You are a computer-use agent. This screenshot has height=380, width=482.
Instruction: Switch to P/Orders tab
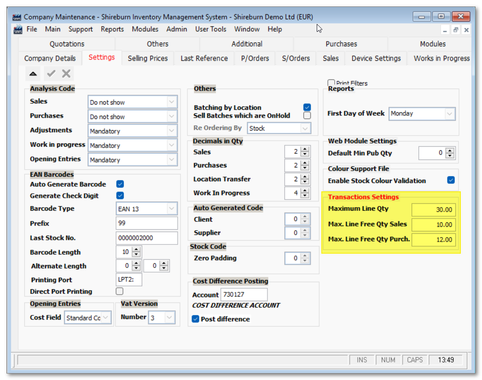pos(255,58)
